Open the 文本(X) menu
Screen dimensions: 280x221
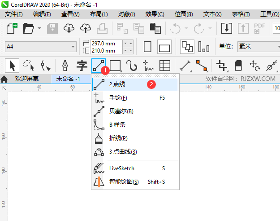click(212, 14)
